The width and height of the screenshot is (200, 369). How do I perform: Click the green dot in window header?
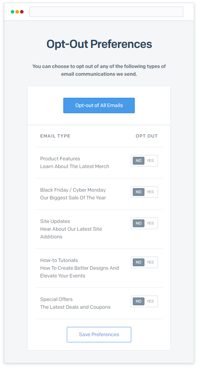(x=12, y=12)
